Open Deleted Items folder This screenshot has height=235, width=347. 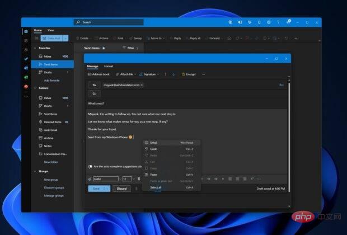(x=52, y=121)
